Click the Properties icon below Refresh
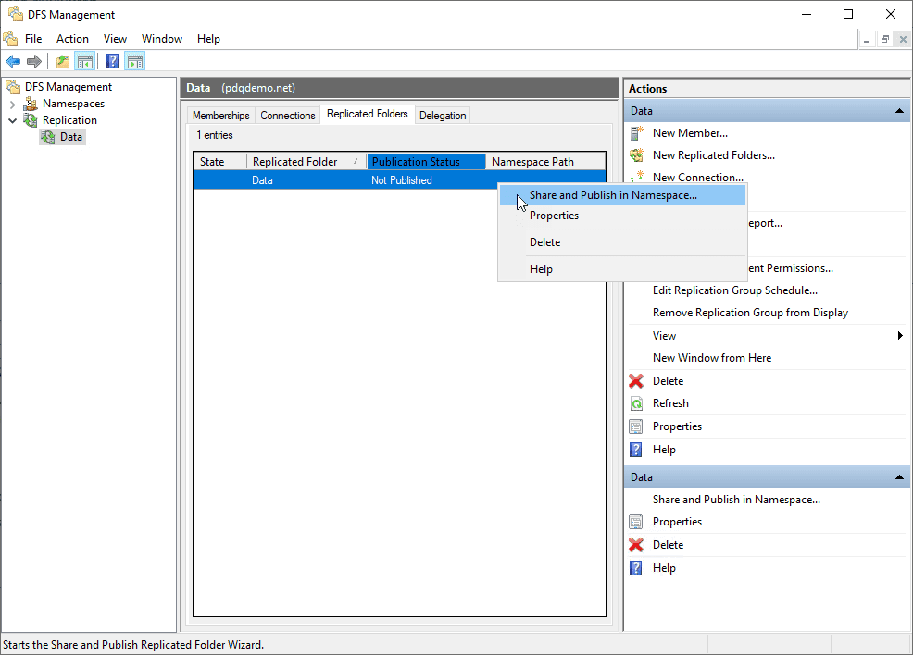Screen dimensions: 913x655 point(636,426)
